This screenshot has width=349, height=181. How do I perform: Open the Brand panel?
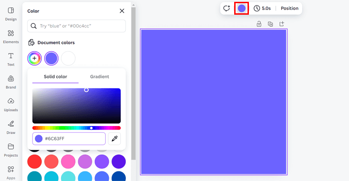(x=11, y=82)
